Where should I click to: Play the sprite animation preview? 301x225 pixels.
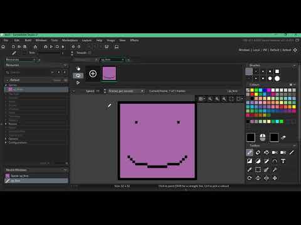(x=78, y=82)
